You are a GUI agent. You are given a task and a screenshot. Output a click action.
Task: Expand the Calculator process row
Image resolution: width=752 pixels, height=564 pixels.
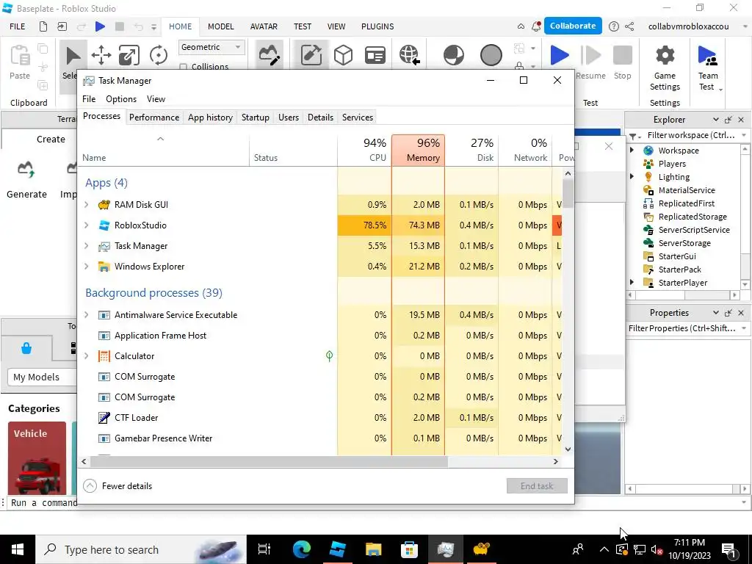click(x=87, y=356)
